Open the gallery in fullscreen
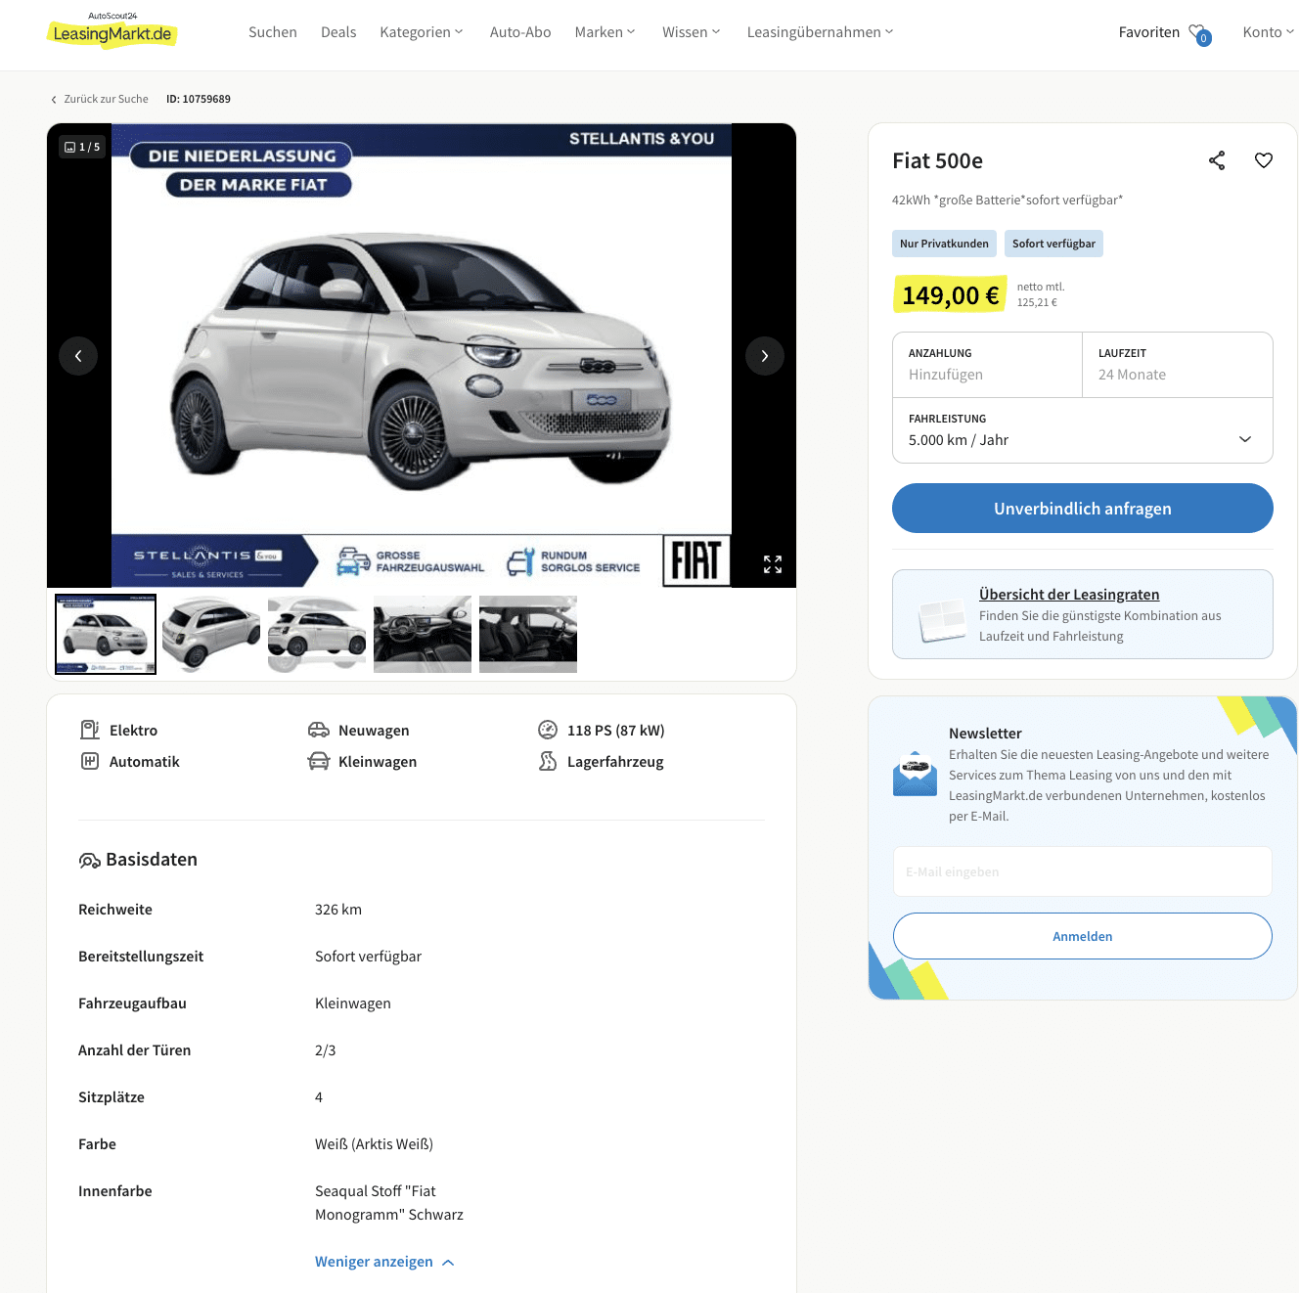 [773, 564]
